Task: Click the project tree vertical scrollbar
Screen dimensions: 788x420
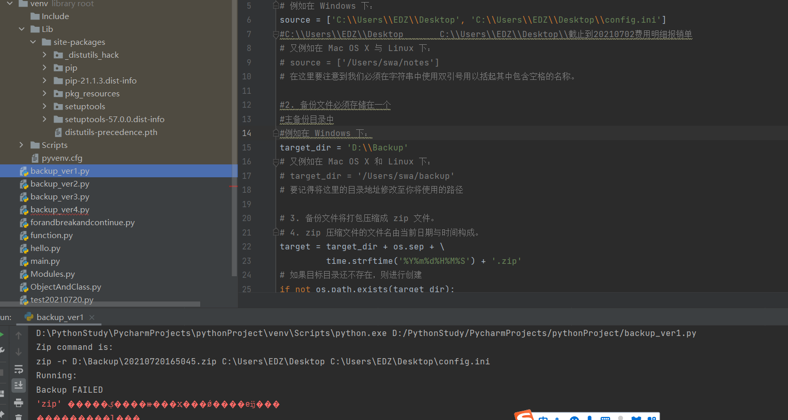Action: pyautogui.click(x=234, y=138)
